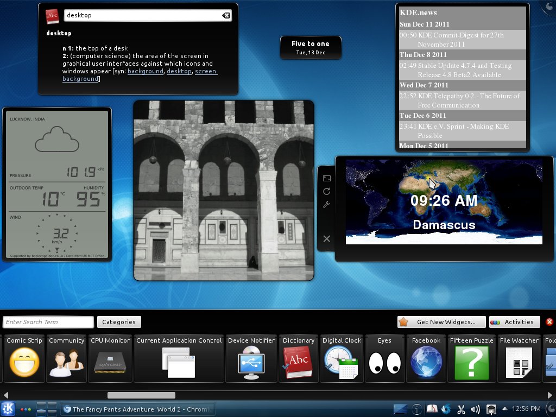Open the virtual desktop pager
Screen dimensions: 556x417
[47, 409]
